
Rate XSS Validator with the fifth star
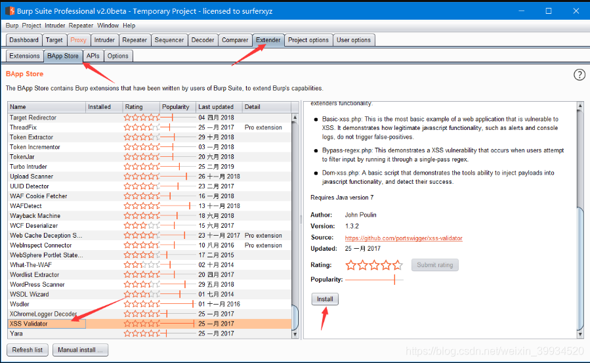[397, 265]
